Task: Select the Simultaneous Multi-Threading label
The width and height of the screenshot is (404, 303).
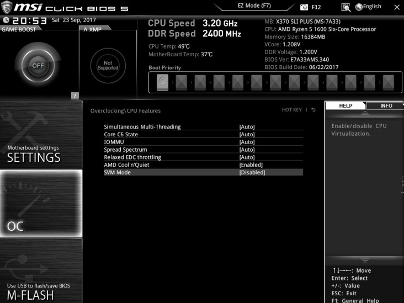Action: pos(142,127)
